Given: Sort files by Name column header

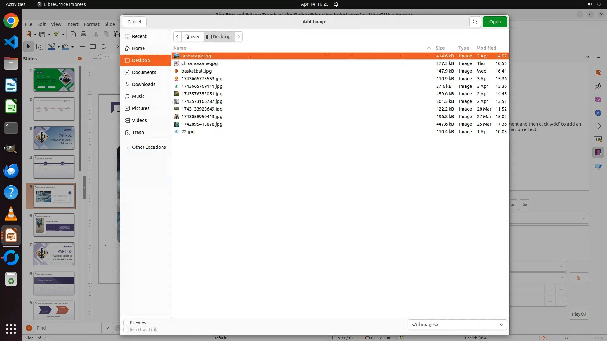Looking at the screenshot, I should point(180,48).
